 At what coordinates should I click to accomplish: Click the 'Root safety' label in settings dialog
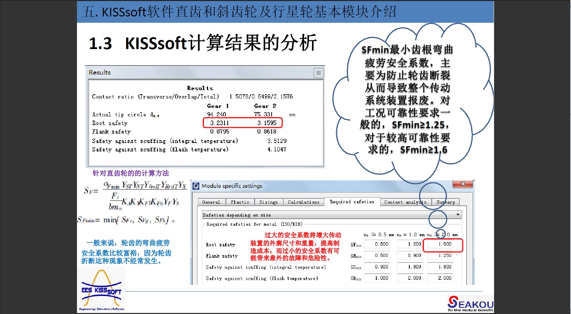click(x=220, y=245)
